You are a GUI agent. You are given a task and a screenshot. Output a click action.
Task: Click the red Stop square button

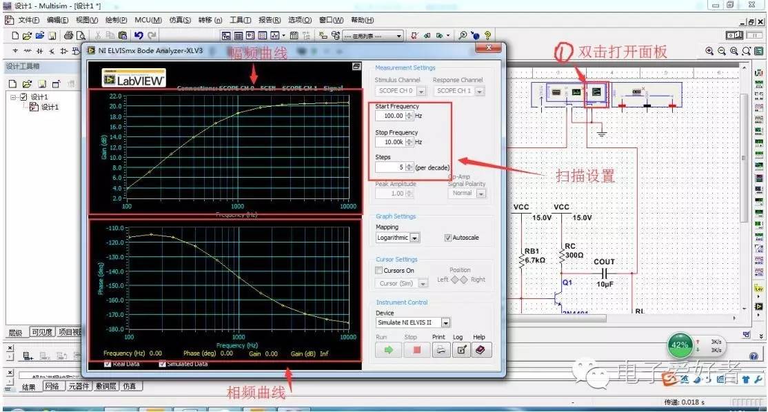[417, 350]
